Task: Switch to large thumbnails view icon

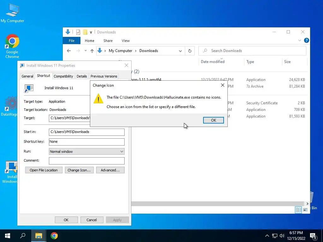Action: point(305,210)
